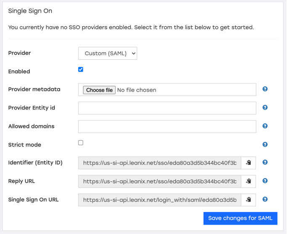Click the Allowed domains help icon
The width and height of the screenshot is (287, 234).
[x=265, y=126]
